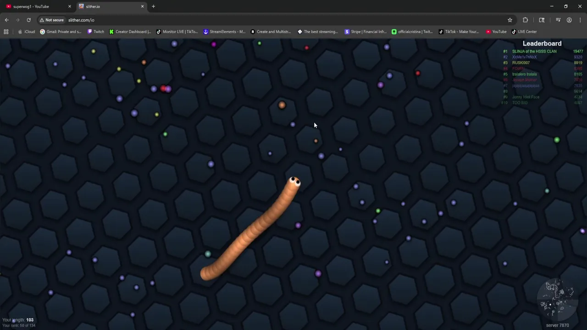This screenshot has width=587, height=330.
Task: Click the Your rank 50 of 134 text
Action: 19,325
